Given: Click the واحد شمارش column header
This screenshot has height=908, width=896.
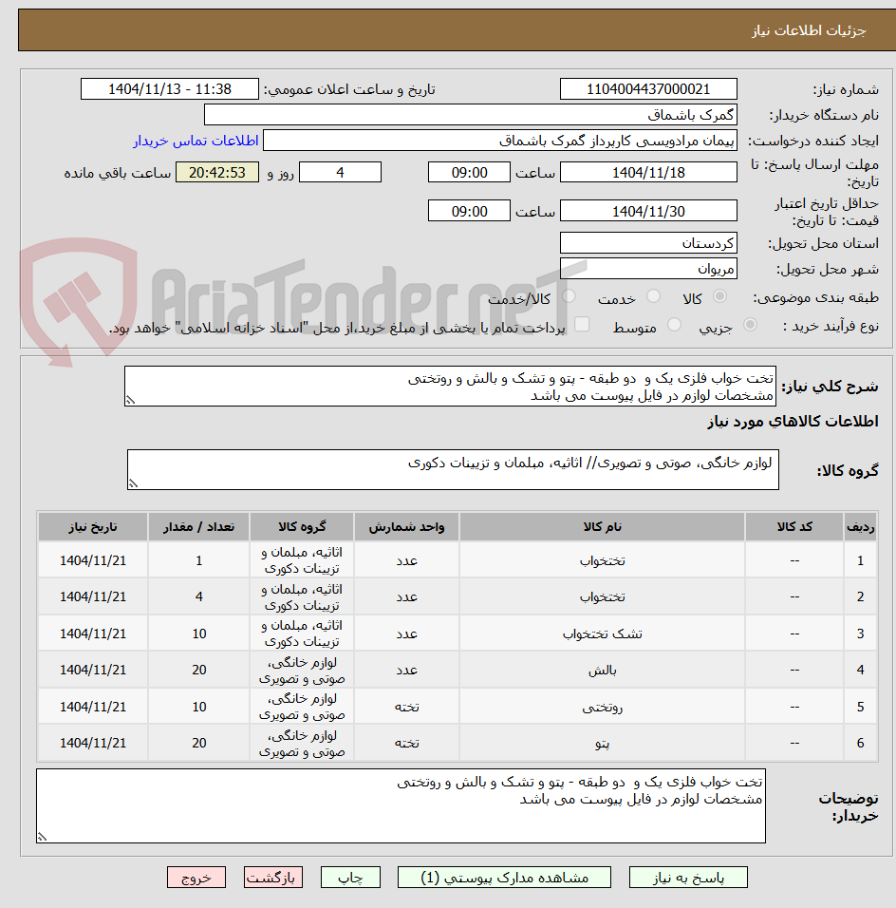Looking at the screenshot, I should click(406, 527).
